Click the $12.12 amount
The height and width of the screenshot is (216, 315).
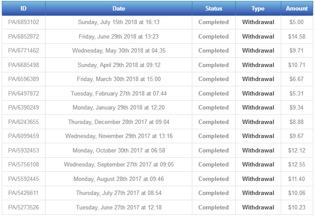(297, 150)
